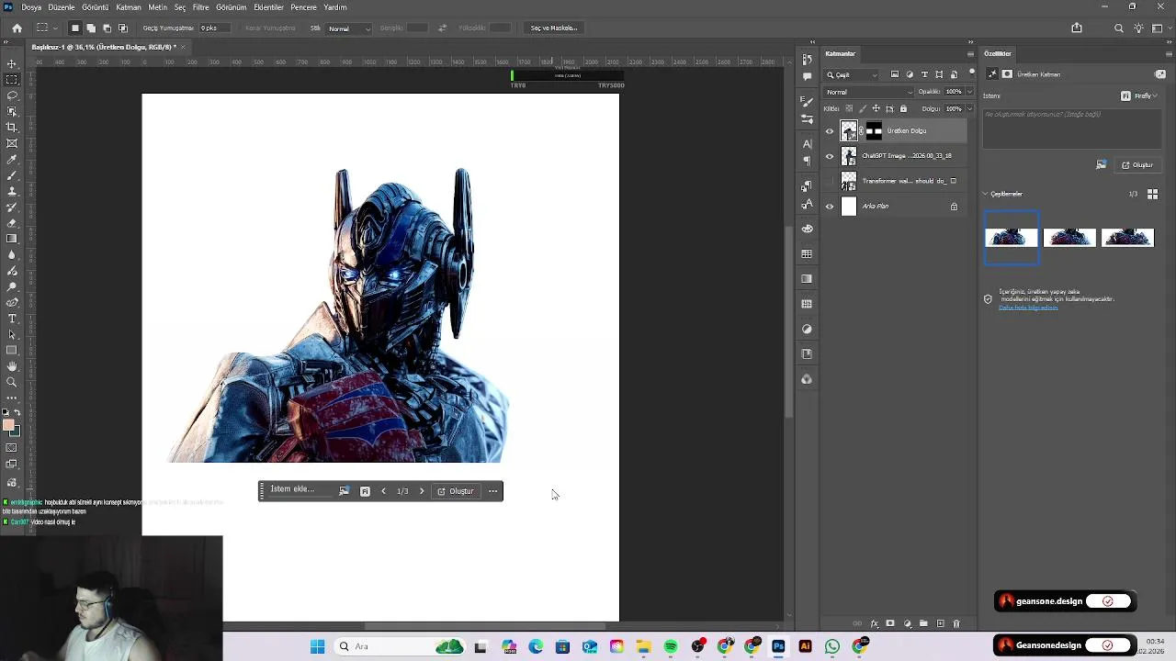Open the Katmanlar panel options menu
This screenshot has height=661, width=1176.
[x=970, y=54]
